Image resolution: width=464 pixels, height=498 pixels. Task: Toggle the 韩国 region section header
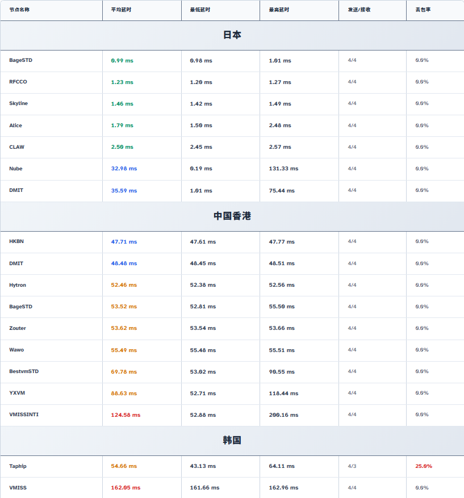[232, 441]
